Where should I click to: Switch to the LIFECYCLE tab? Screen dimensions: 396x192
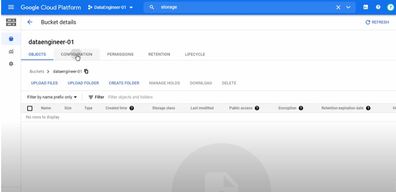(x=195, y=54)
